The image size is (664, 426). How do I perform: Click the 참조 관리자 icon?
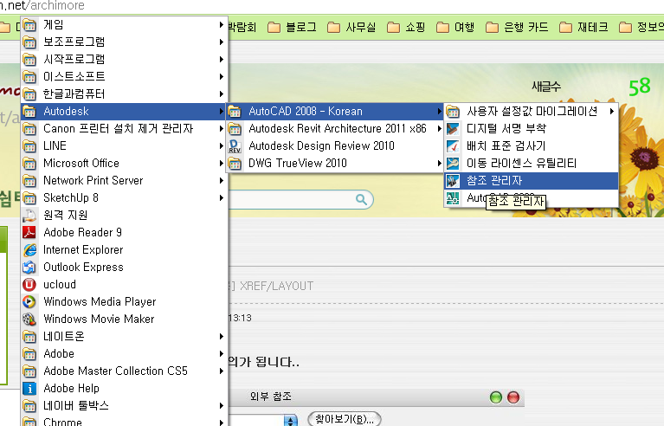[x=453, y=181]
